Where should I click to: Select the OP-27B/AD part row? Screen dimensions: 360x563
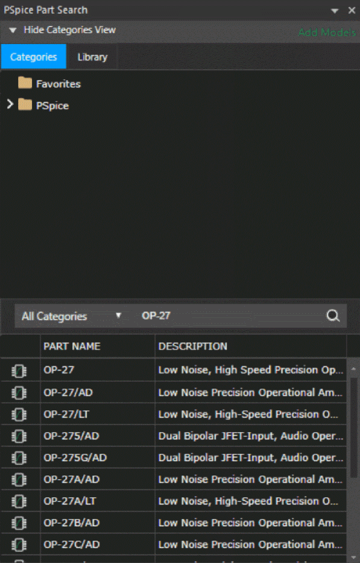pyautogui.click(x=174, y=523)
